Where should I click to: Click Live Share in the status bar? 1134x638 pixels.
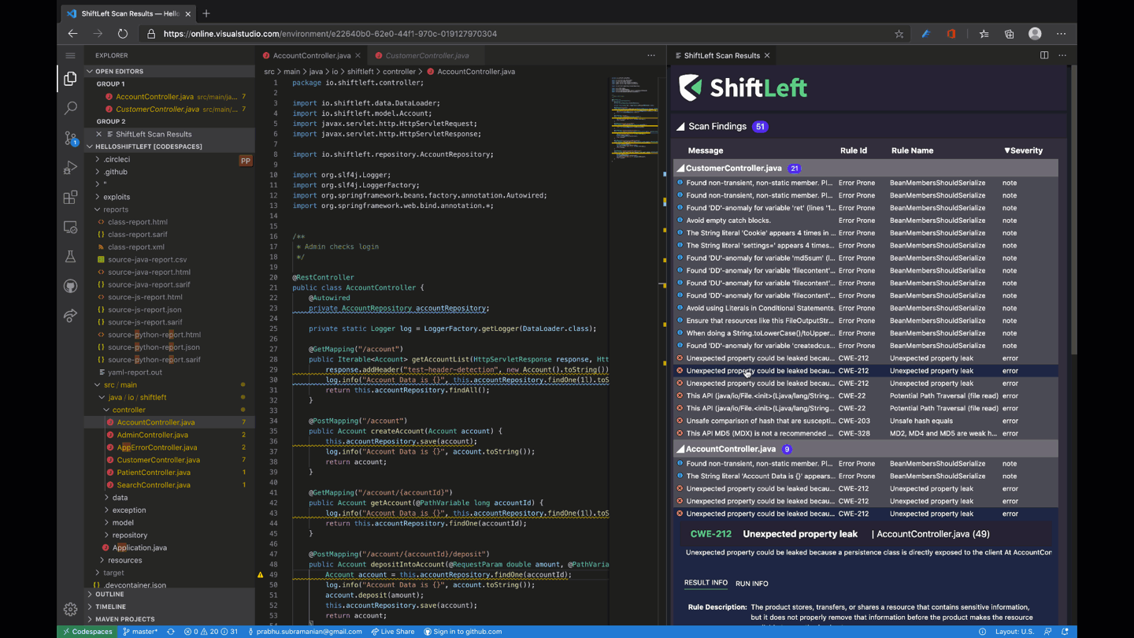click(x=393, y=632)
